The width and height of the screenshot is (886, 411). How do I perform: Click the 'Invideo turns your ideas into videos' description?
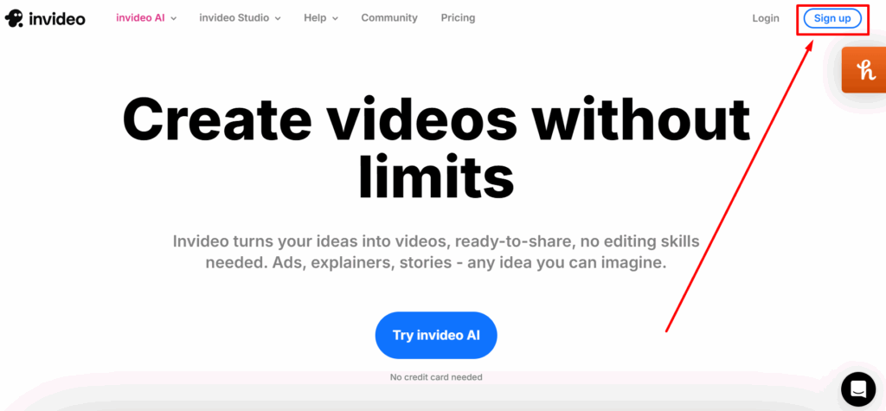tap(436, 252)
